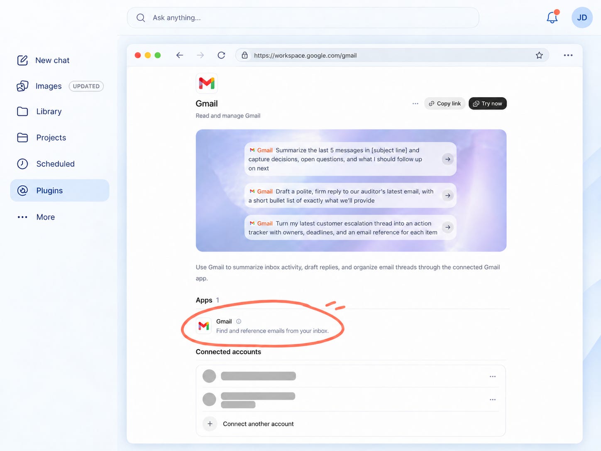
Task: Open the Scheduled section
Action: [55, 164]
